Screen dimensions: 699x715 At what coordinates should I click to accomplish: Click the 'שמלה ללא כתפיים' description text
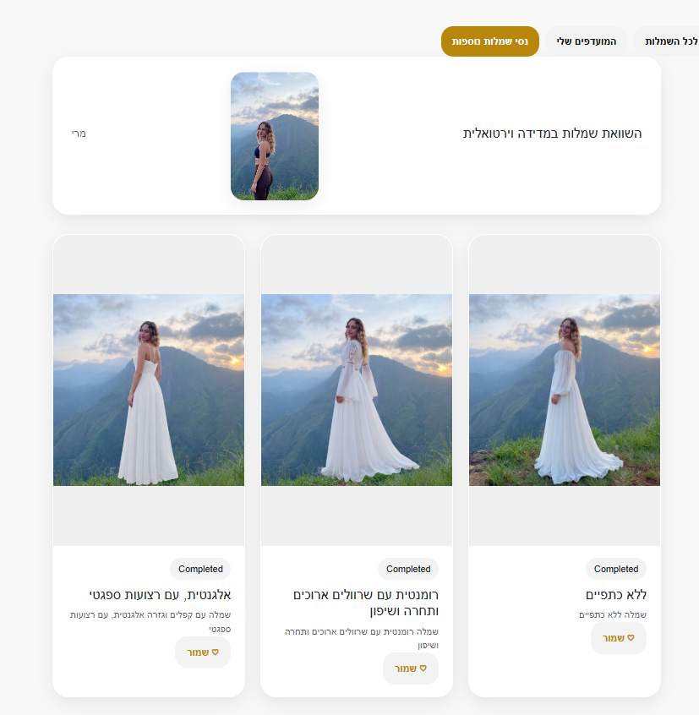[613, 614]
